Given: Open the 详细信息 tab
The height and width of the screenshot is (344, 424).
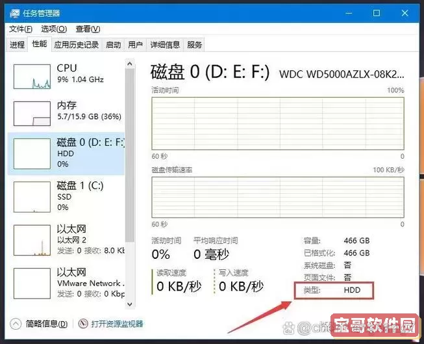Looking at the screenshot, I should (x=165, y=45).
